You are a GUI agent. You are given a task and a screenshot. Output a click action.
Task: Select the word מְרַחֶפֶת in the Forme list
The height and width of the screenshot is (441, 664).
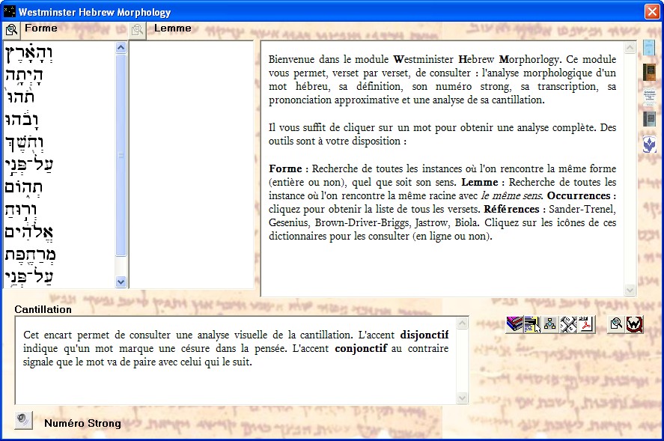coord(31,255)
